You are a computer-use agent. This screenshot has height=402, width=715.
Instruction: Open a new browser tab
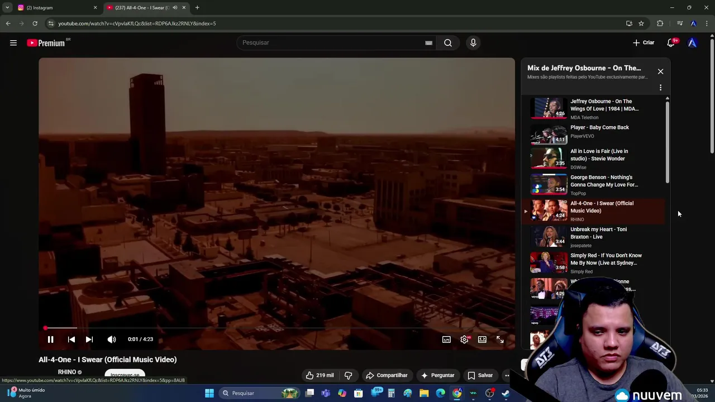click(197, 8)
